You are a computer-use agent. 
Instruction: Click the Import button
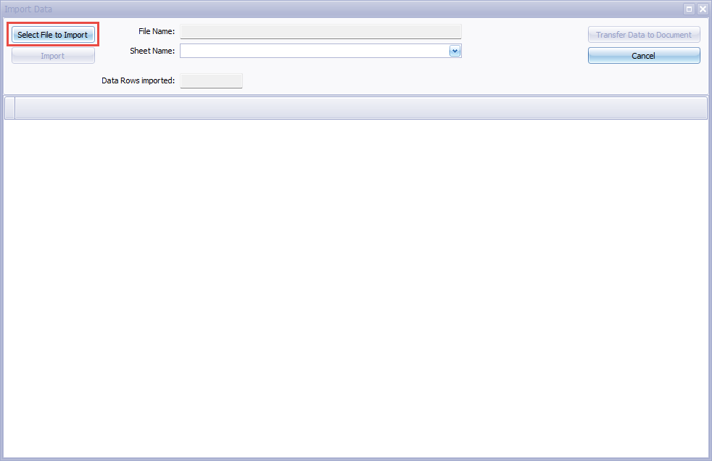pyautogui.click(x=53, y=56)
